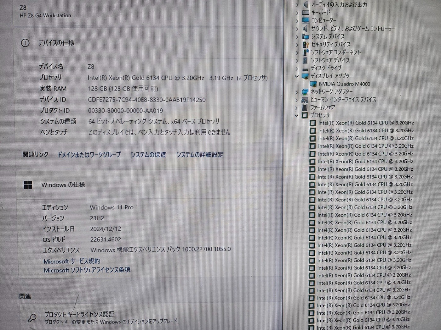Click the firmware chip icon
The width and height of the screenshot is (441, 330).
[x=305, y=107]
